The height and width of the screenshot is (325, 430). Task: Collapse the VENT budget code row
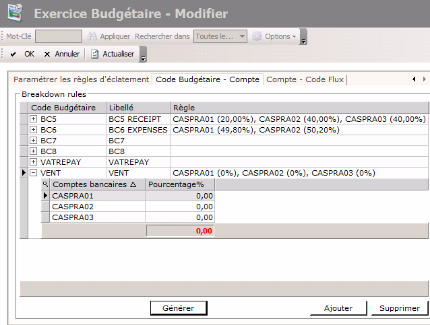(34, 173)
